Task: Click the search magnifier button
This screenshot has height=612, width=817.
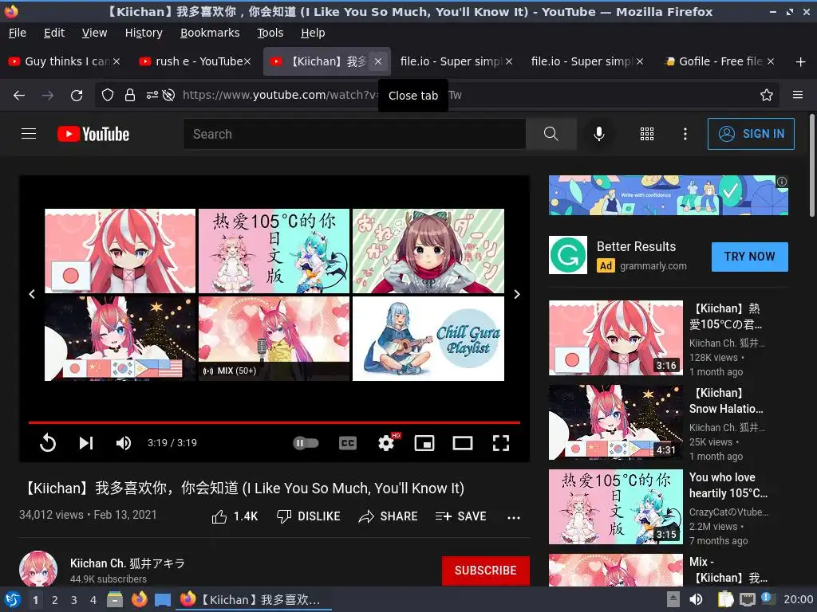Action: pos(551,134)
